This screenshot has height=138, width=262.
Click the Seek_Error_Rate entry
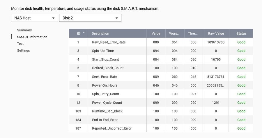click(105, 77)
